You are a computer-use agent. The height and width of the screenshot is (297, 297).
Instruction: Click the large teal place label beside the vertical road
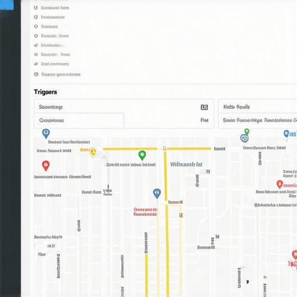click(x=186, y=165)
